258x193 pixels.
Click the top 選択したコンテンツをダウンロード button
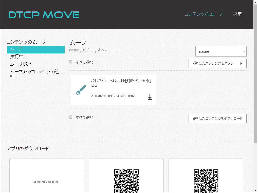click(x=217, y=63)
